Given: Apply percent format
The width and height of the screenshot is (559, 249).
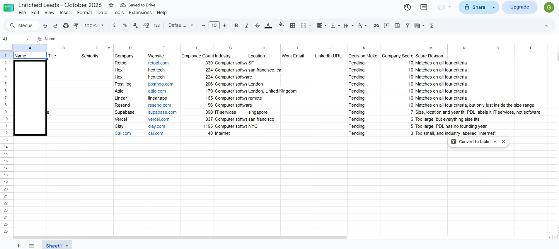Looking at the screenshot, I should (x=125, y=25).
